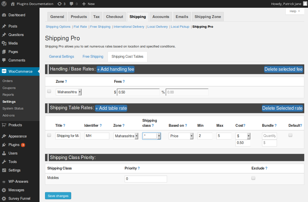Click the Dashboard gauge icon in sidebar
Viewport: 308px width, 202px height.
pos(4,15)
